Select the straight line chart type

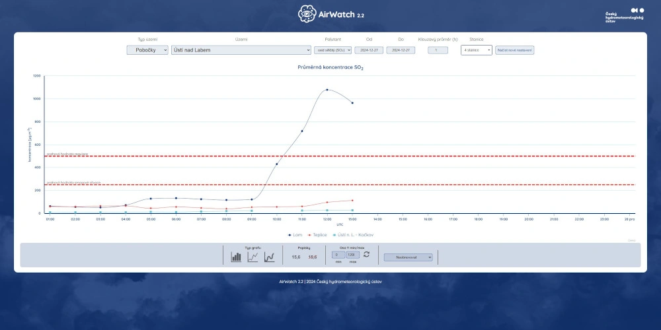point(253,257)
